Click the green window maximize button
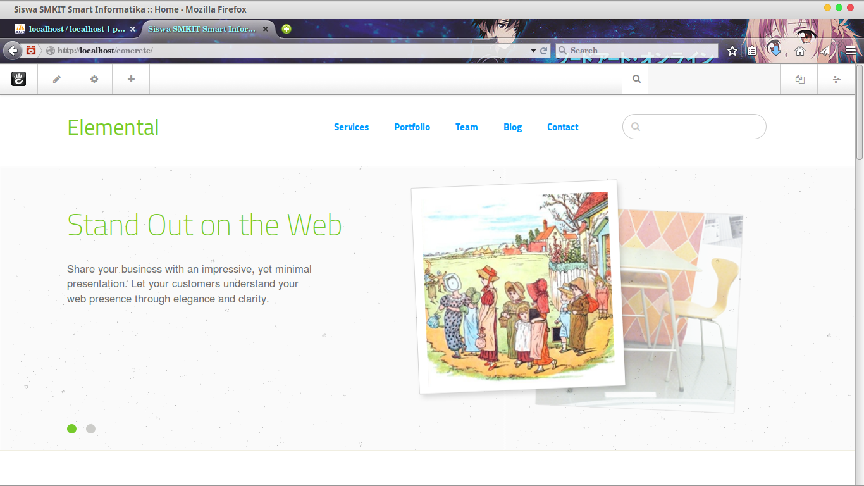864x486 pixels. 839,8
